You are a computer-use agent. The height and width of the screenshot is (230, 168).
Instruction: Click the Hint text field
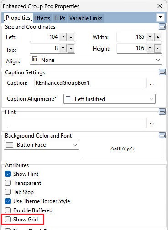point(77,123)
